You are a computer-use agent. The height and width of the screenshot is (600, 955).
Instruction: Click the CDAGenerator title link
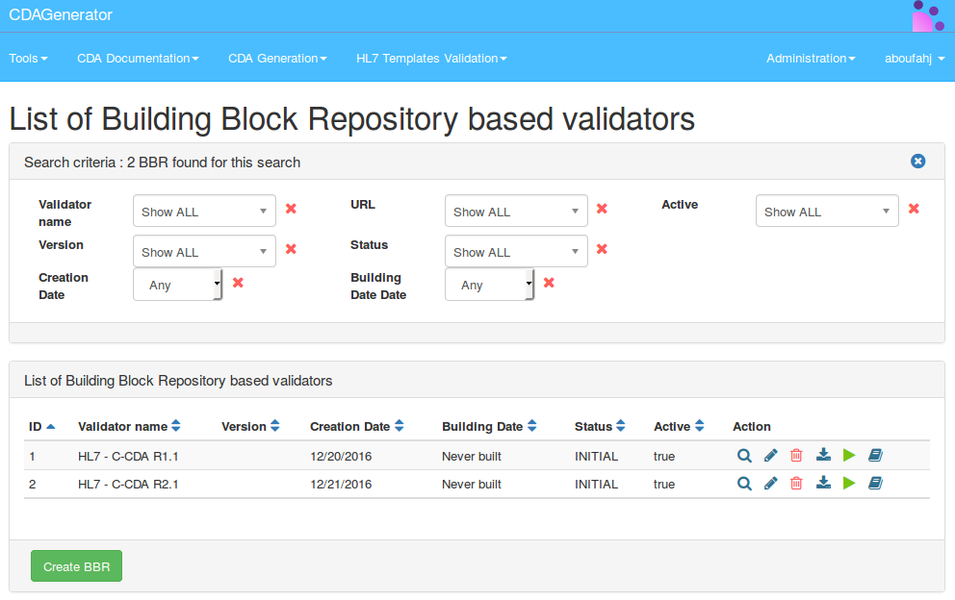[61, 15]
